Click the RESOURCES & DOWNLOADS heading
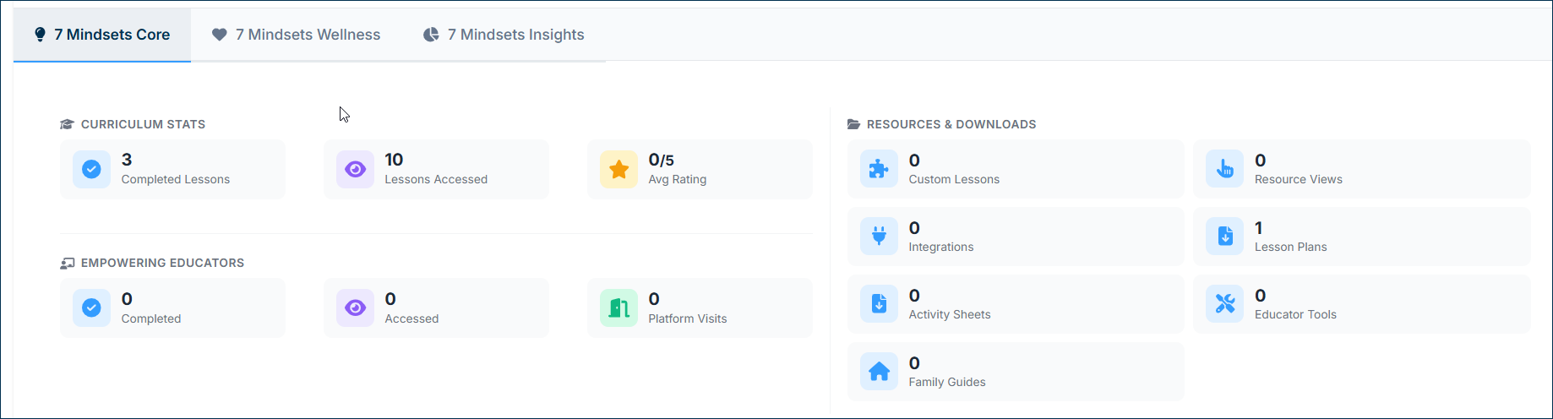The width and height of the screenshot is (1553, 419). coord(951,124)
